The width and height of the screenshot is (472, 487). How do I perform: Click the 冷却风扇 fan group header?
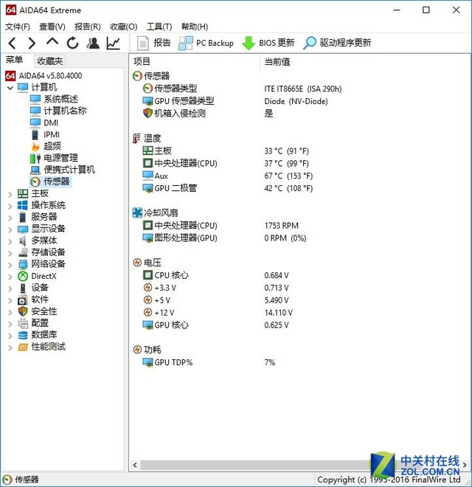point(155,213)
